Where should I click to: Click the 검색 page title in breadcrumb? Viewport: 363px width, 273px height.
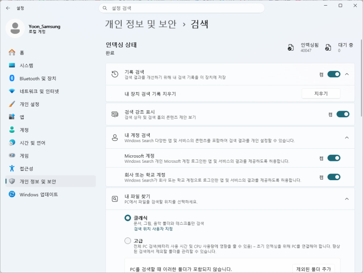199,24
